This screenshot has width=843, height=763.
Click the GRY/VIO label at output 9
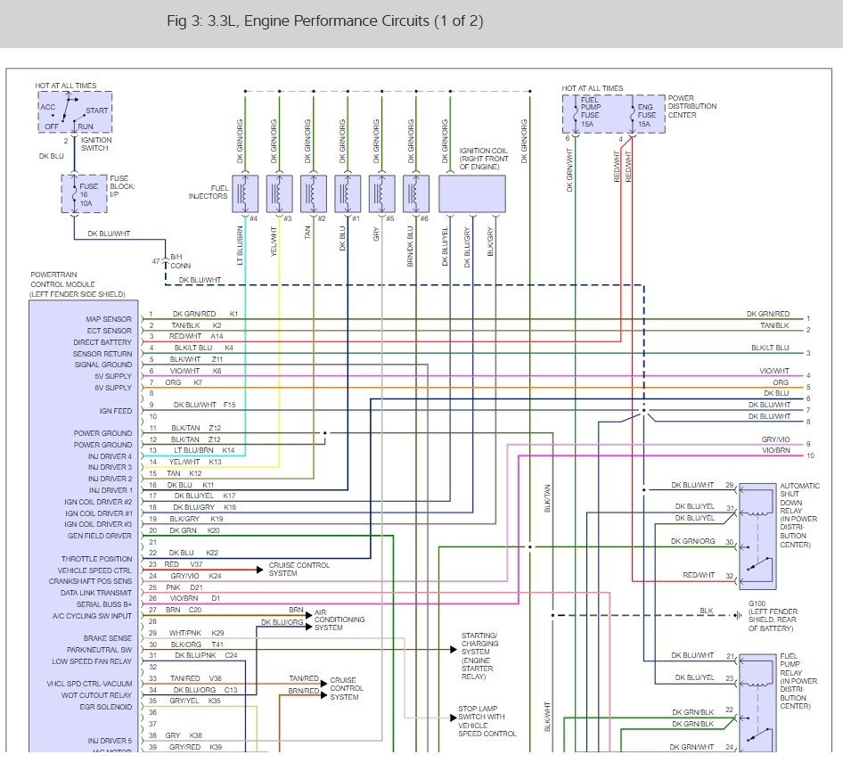click(775, 439)
